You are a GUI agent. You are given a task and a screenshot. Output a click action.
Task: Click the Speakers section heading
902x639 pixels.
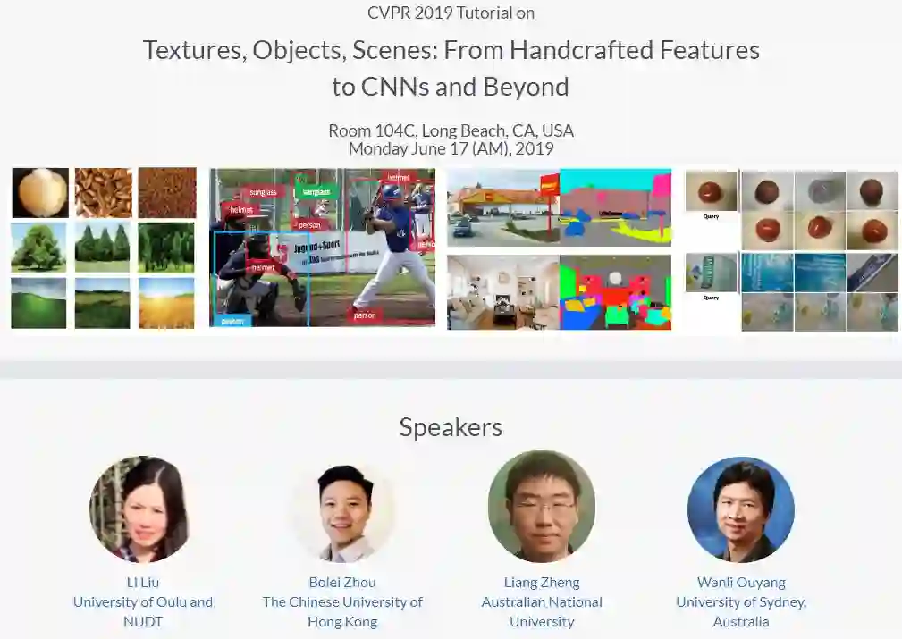[x=451, y=427]
